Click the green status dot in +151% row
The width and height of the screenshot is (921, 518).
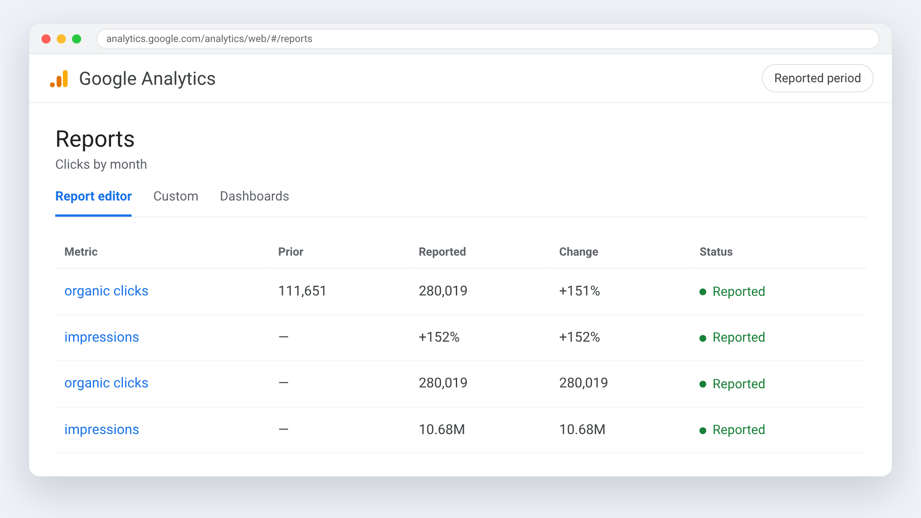tap(703, 292)
